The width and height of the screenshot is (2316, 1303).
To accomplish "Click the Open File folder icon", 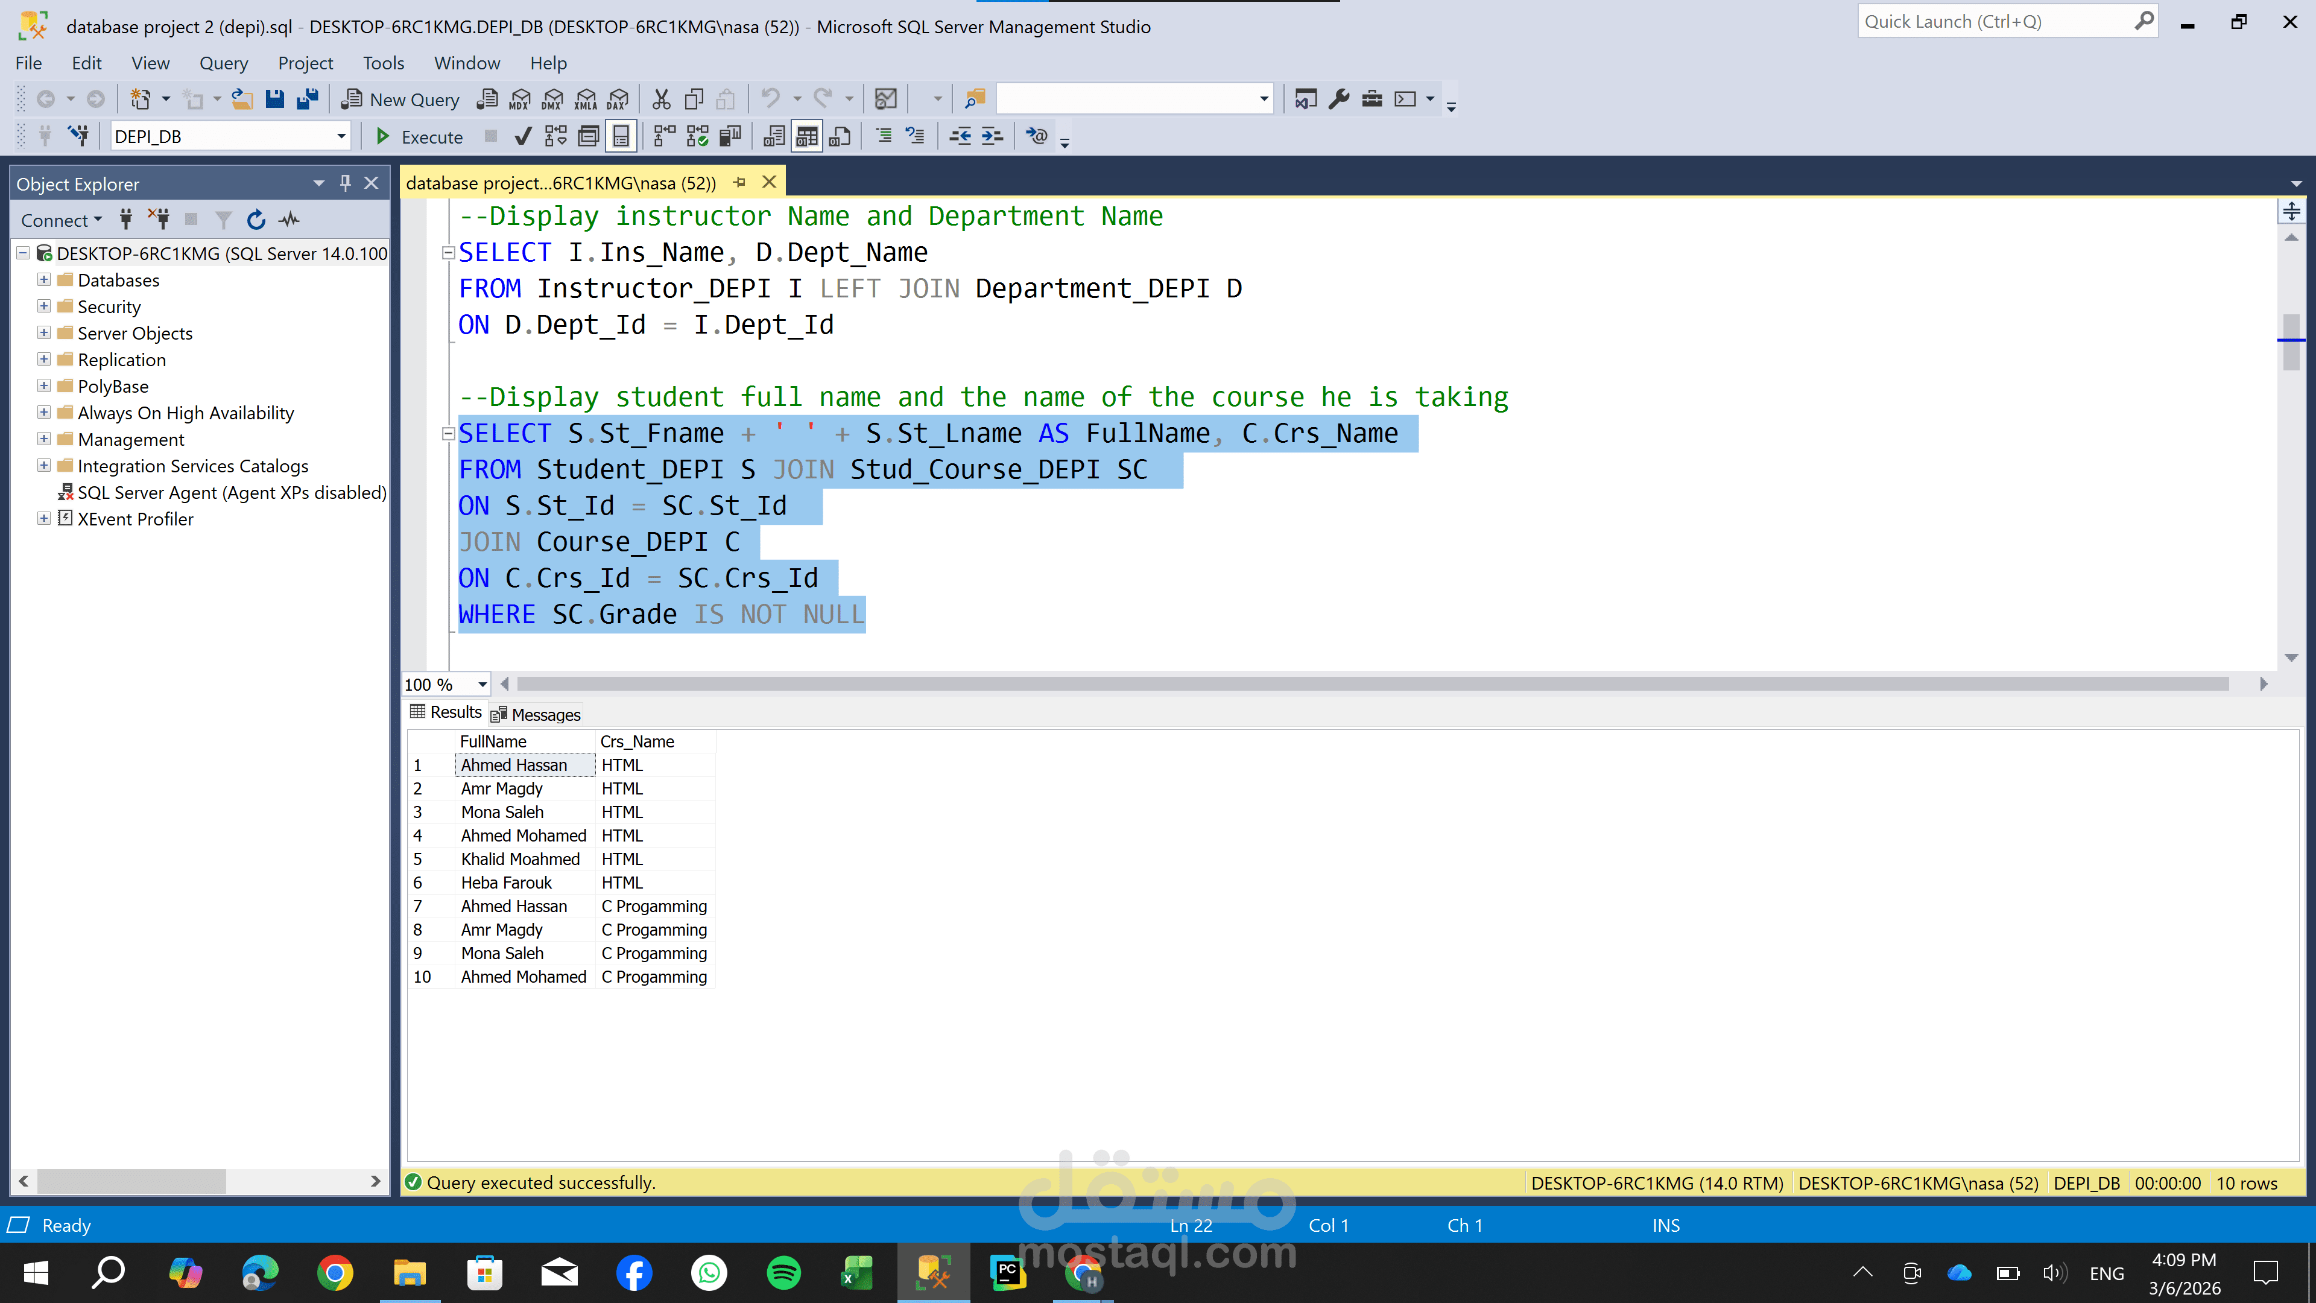I will click(242, 99).
